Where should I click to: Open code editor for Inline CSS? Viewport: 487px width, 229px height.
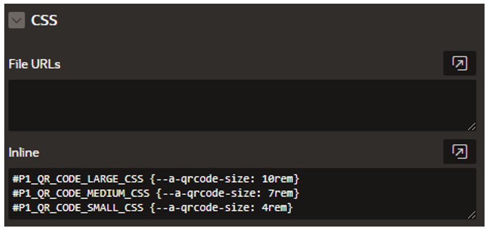[459, 151]
